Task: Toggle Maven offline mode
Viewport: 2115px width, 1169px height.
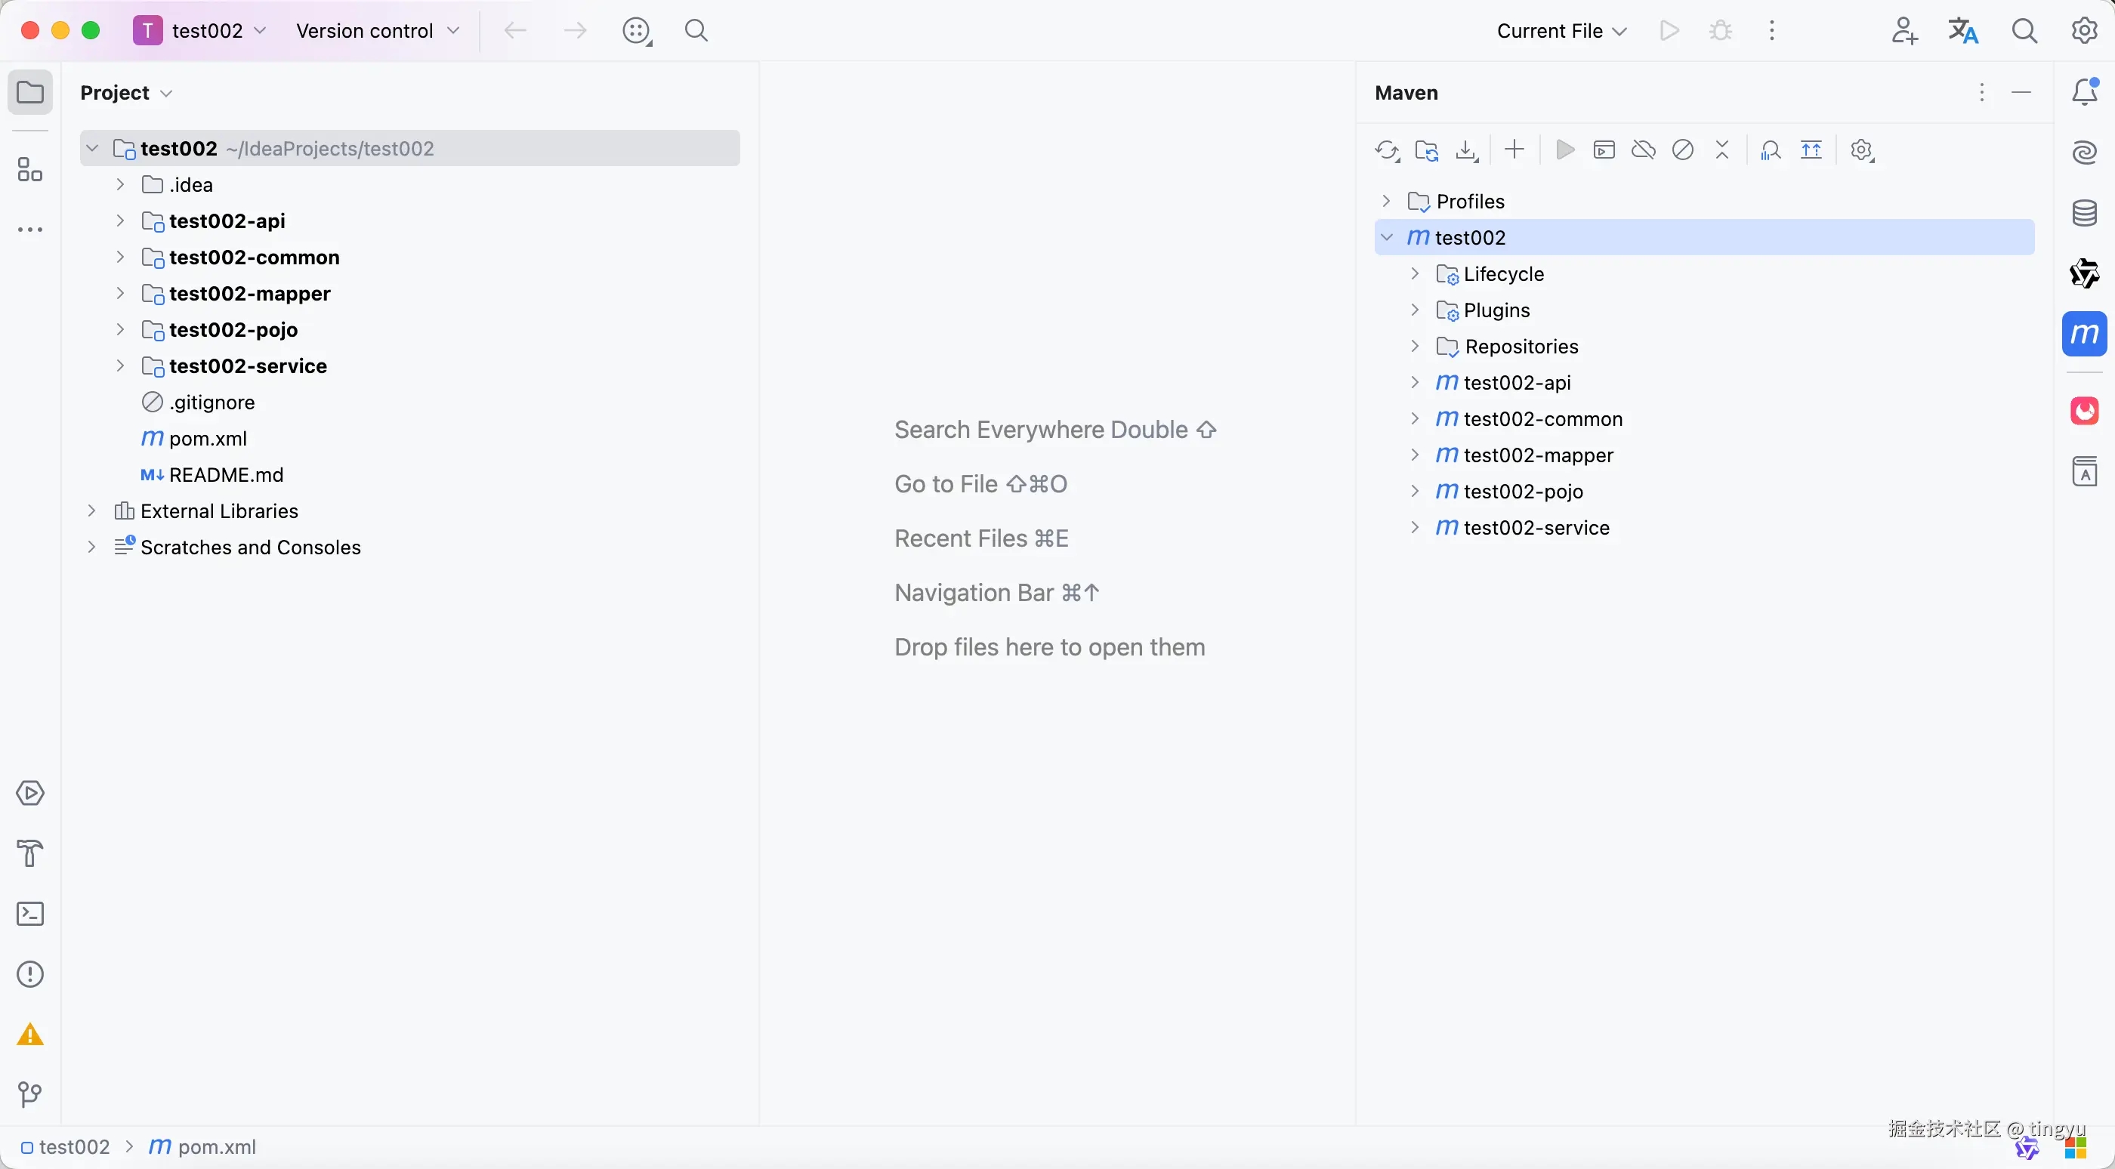Action: [1643, 151]
